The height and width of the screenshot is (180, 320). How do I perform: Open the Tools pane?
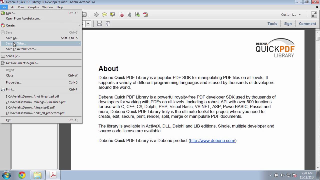[272, 24]
